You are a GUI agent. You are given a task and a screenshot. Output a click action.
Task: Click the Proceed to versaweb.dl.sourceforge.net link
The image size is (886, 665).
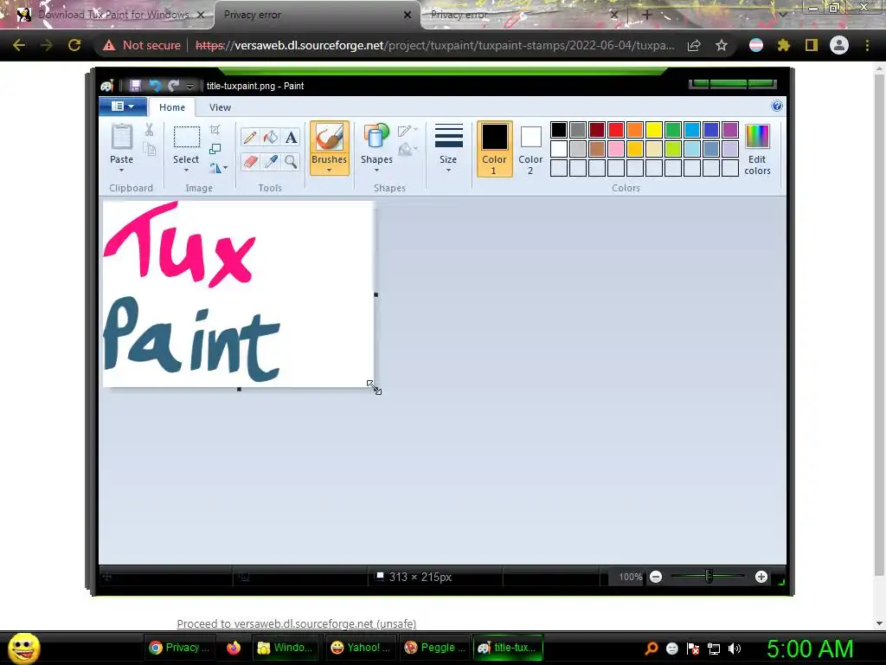pos(296,623)
